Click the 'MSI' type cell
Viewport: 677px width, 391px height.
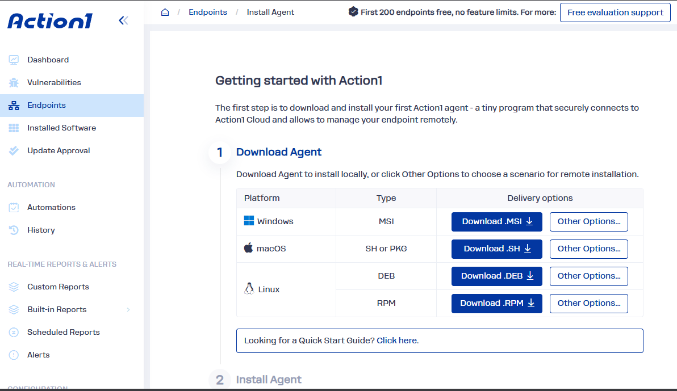tap(386, 221)
